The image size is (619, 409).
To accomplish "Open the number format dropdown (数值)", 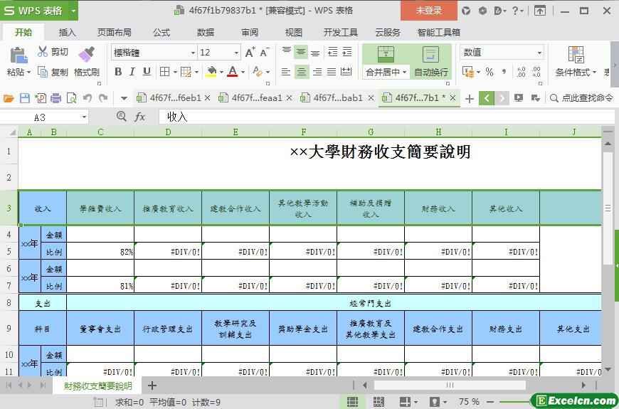I will click(x=539, y=53).
